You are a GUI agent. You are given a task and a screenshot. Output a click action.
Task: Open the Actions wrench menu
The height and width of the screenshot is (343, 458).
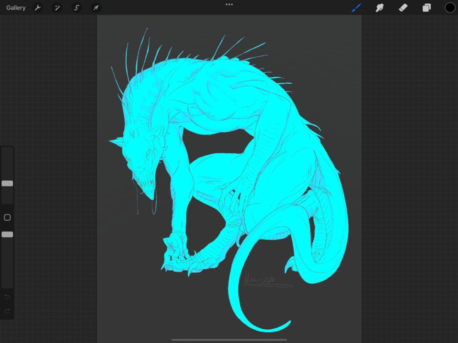tap(38, 8)
